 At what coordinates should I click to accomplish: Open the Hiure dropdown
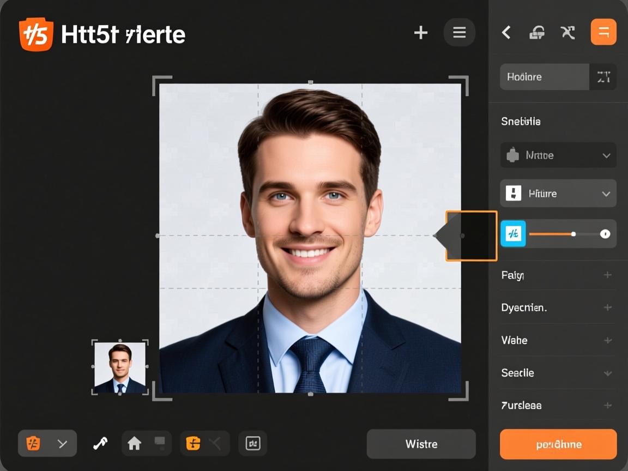click(x=558, y=194)
